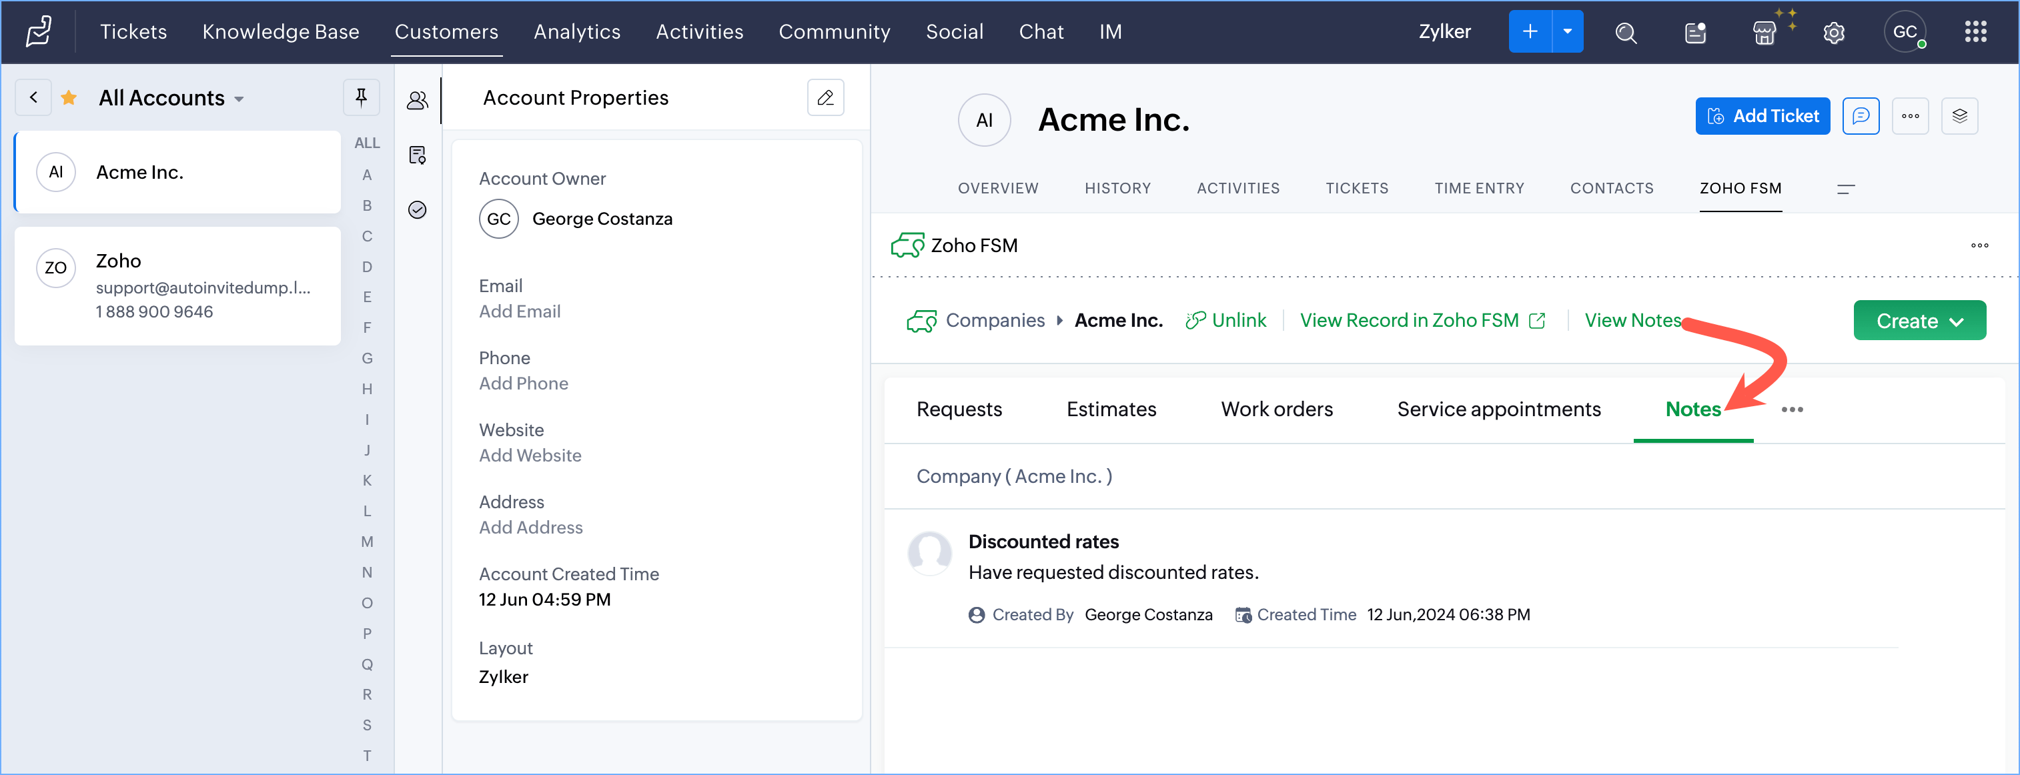Click the layers stack icon near Add Ticket
Image resolution: width=2020 pixels, height=775 pixels.
[x=1959, y=116]
